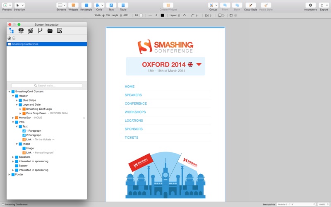Open the Inspectors panel icon
The image size is (331, 207).
(310, 5)
